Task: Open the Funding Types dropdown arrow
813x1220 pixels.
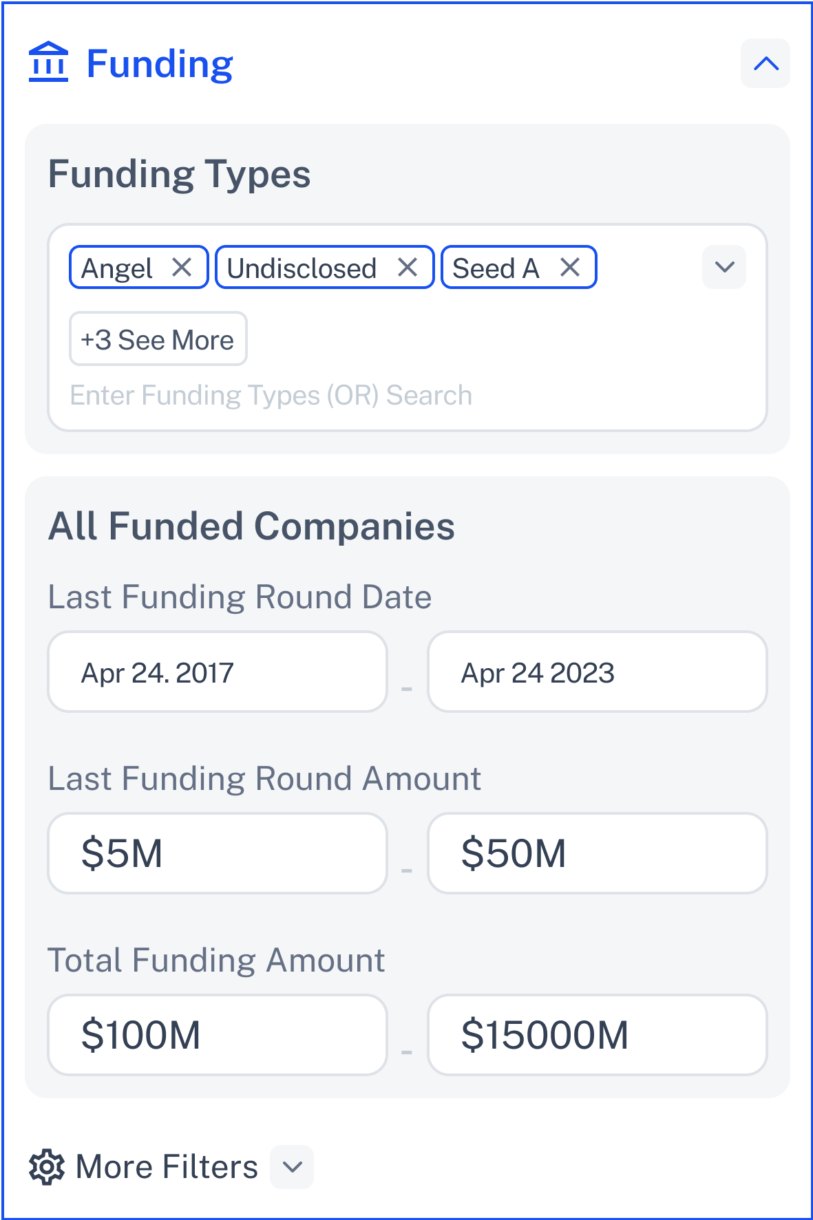Action: point(724,267)
